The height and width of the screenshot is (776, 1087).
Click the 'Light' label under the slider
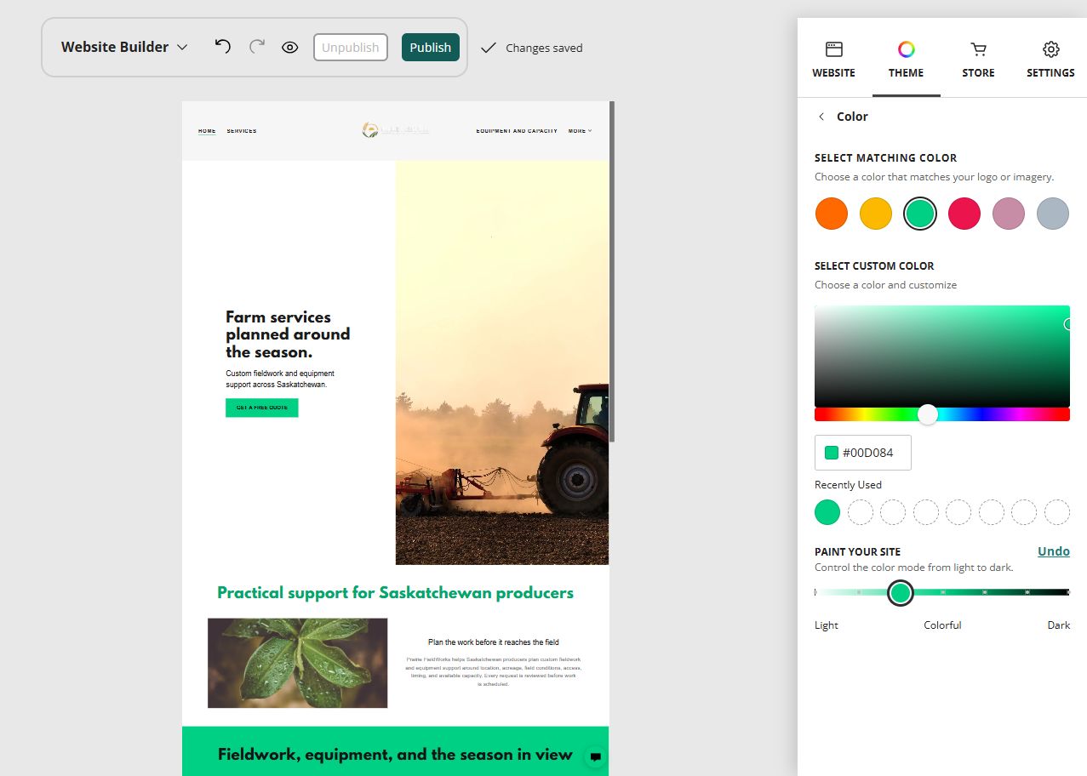click(827, 625)
